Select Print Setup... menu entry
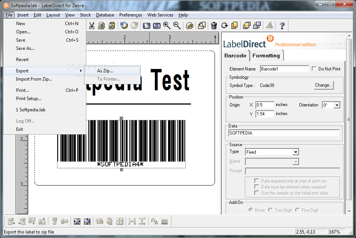This screenshot has height=238, width=356. click(x=45, y=99)
